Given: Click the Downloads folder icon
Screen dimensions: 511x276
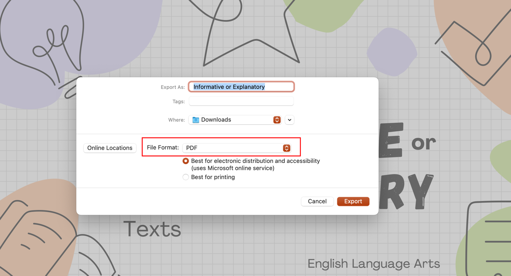Looking at the screenshot, I should (x=196, y=120).
